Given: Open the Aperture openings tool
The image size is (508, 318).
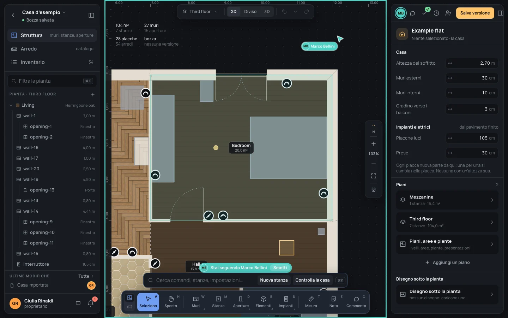Looking at the screenshot, I should 241,302.
